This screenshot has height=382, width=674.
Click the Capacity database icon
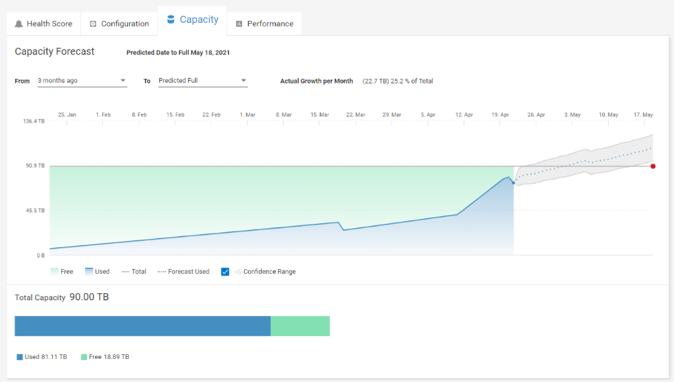171,19
